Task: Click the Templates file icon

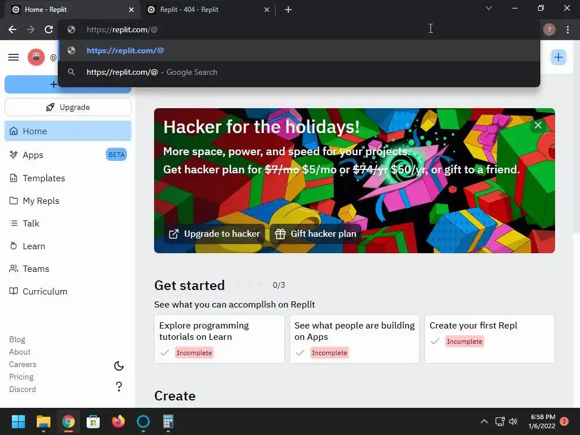Action: pos(14,178)
